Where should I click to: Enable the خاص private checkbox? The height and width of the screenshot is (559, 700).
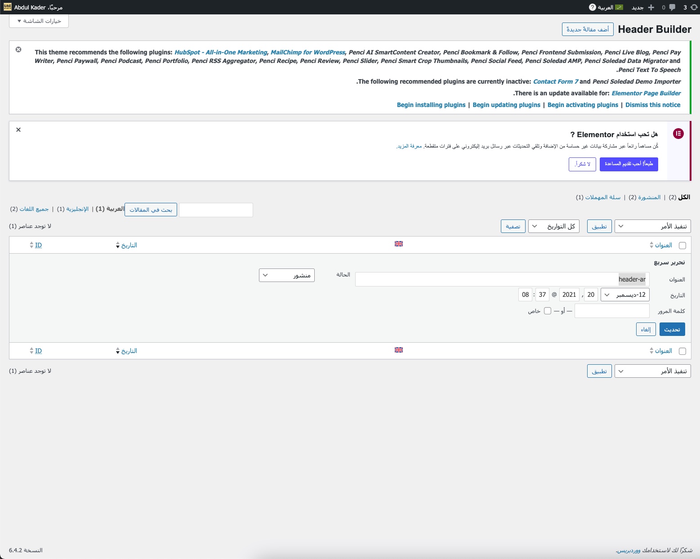point(548,311)
